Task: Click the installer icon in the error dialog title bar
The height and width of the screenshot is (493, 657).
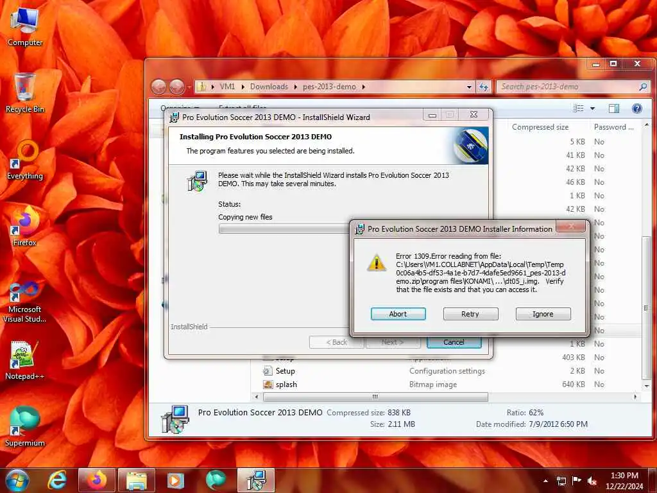Action: [x=359, y=229]
